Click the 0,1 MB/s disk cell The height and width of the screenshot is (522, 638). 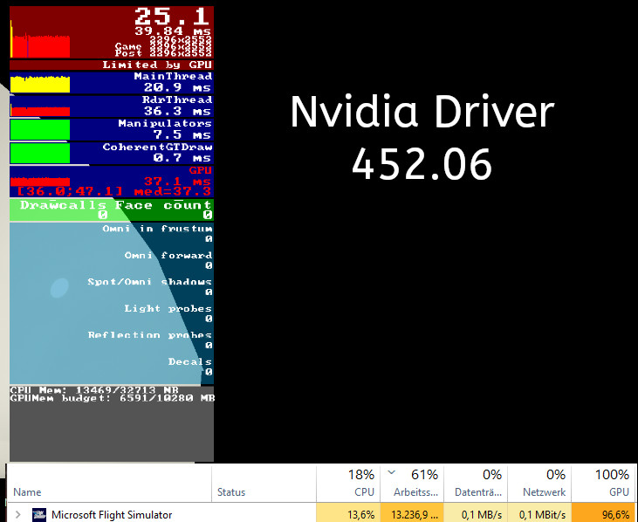click(476, 512)
